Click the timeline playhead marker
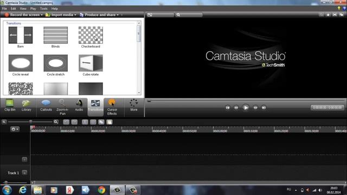347x195 pixels. (x=33, y=127)
